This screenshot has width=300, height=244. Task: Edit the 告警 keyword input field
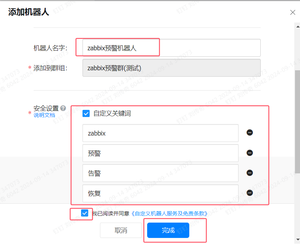coord(160,173)
